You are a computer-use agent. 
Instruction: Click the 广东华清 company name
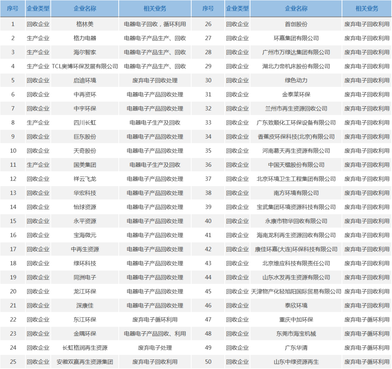[x=296, y=348]
